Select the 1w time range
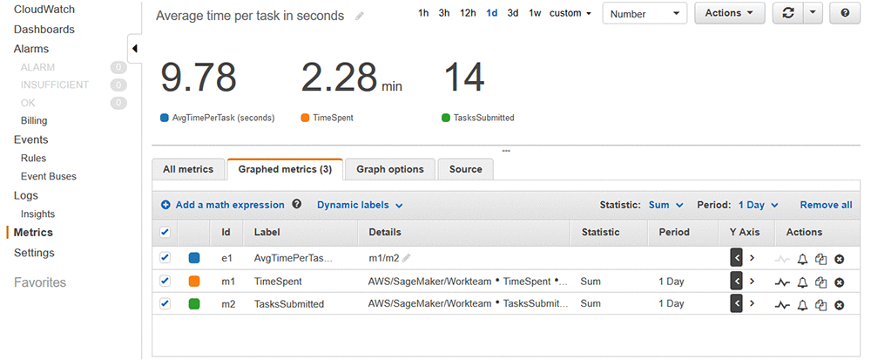The height and width of the screenshot is (360, 871). (x=535, y=13)
